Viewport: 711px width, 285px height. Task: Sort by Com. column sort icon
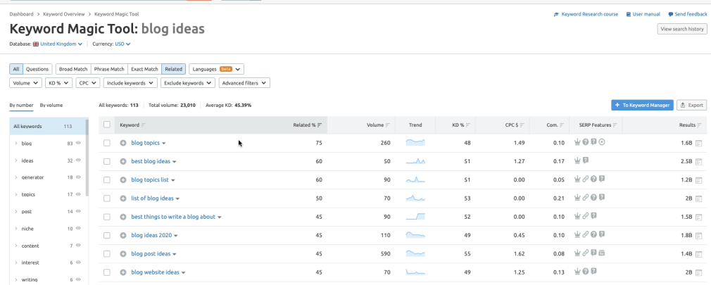click(562, 125)
